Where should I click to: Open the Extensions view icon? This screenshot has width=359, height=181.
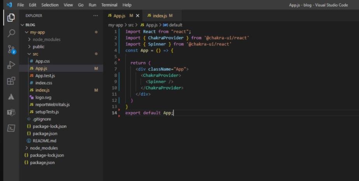pos(11,81)
